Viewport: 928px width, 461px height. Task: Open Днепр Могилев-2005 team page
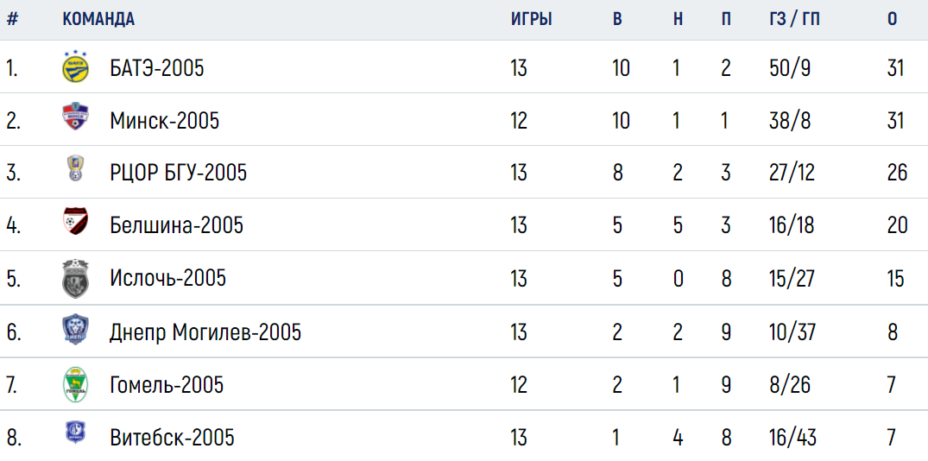(205, 332)
